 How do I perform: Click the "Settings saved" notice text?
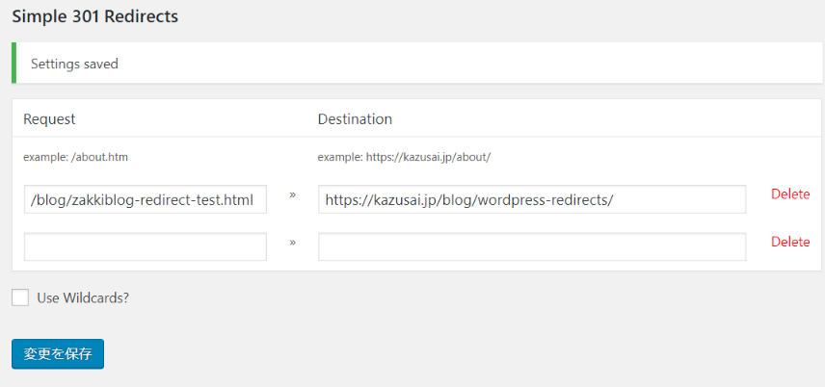click(x=74, y=64)
